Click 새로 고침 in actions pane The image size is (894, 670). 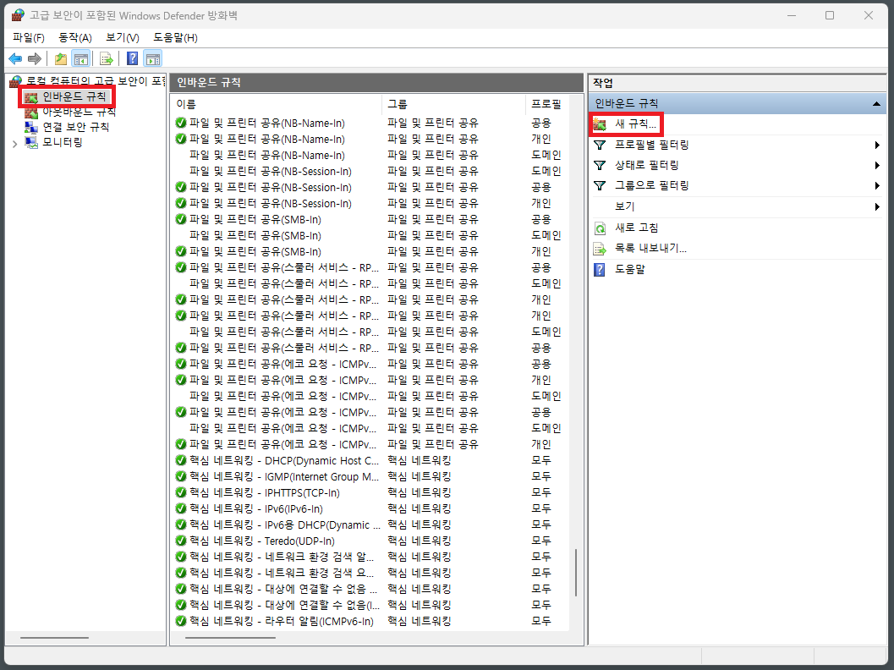[636, 228]
